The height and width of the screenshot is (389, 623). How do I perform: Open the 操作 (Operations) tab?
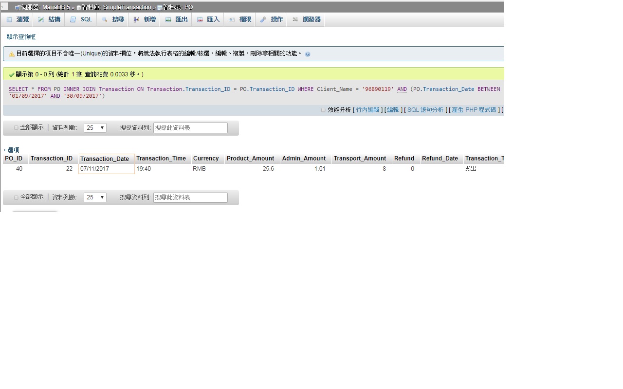point(272,19)
